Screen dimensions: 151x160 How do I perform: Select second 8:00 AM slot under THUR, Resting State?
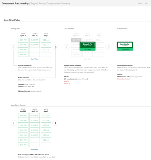click(23, 45)
